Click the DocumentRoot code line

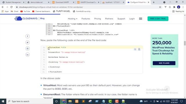click(x=67, y=52)
